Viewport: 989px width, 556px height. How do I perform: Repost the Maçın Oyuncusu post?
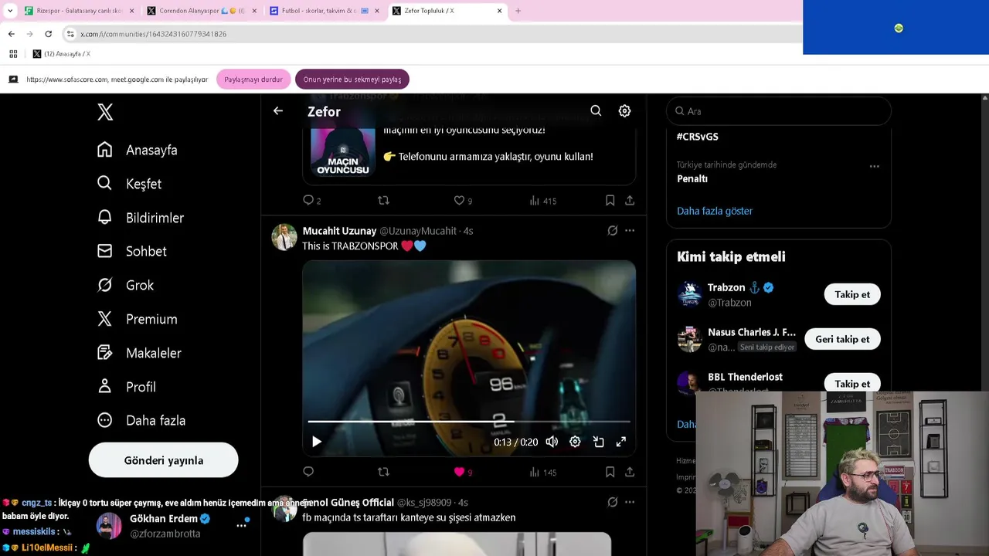[x=383, y=201]
